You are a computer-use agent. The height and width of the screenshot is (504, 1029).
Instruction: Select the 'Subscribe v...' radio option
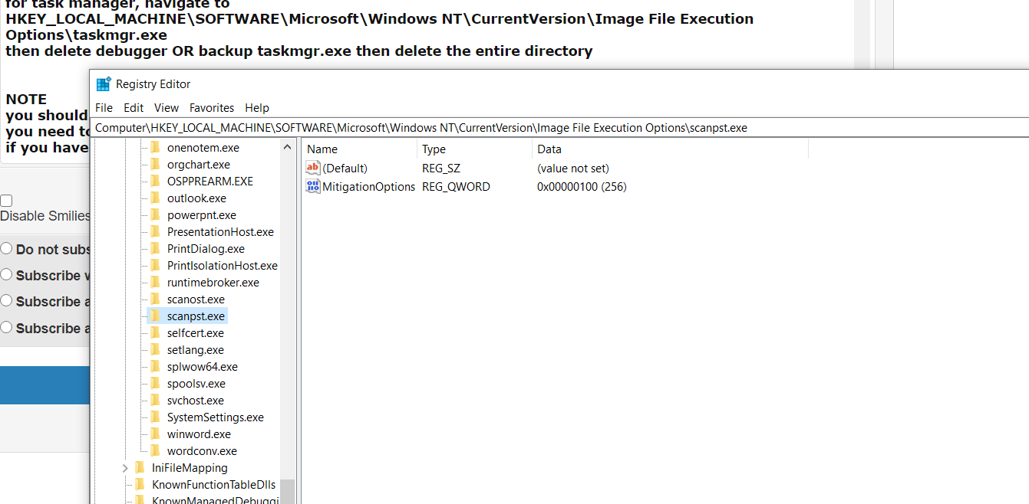point(6,275)
